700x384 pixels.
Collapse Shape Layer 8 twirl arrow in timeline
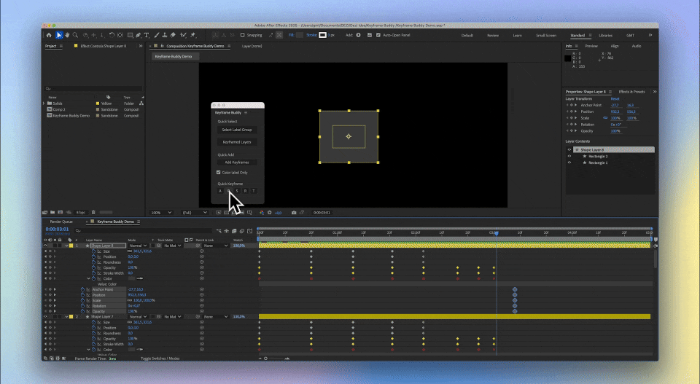[x=66, y=246]
